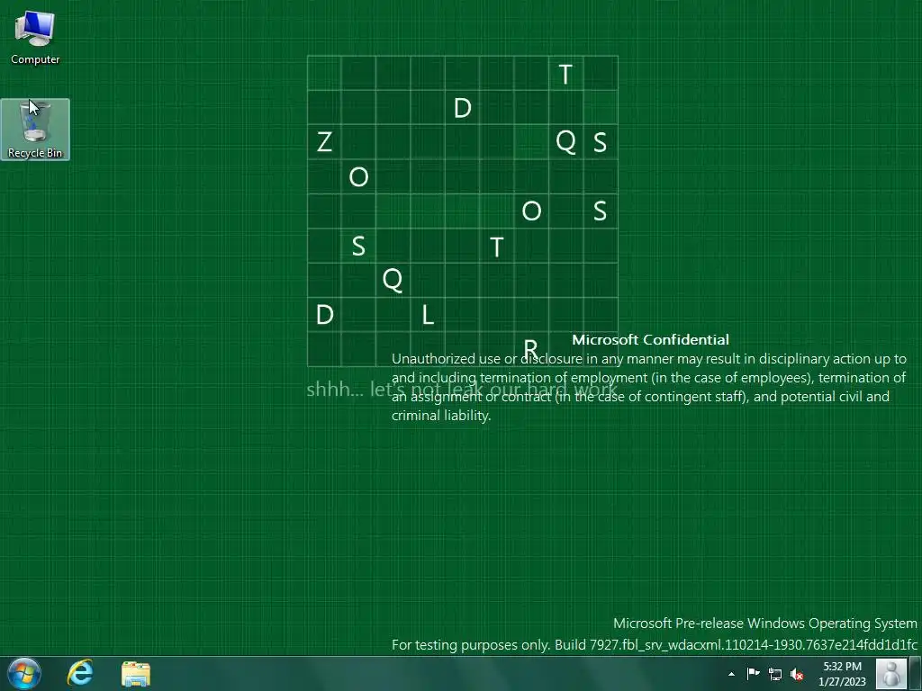Open the Action Center flag icon
This screenshot has width=922, height=691.
(x=754, y=674)
